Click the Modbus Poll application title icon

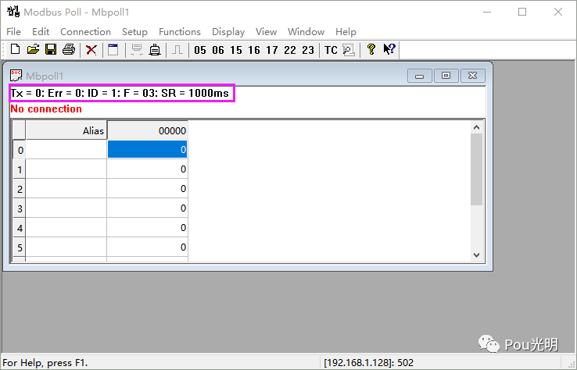(x=13, y=12)
